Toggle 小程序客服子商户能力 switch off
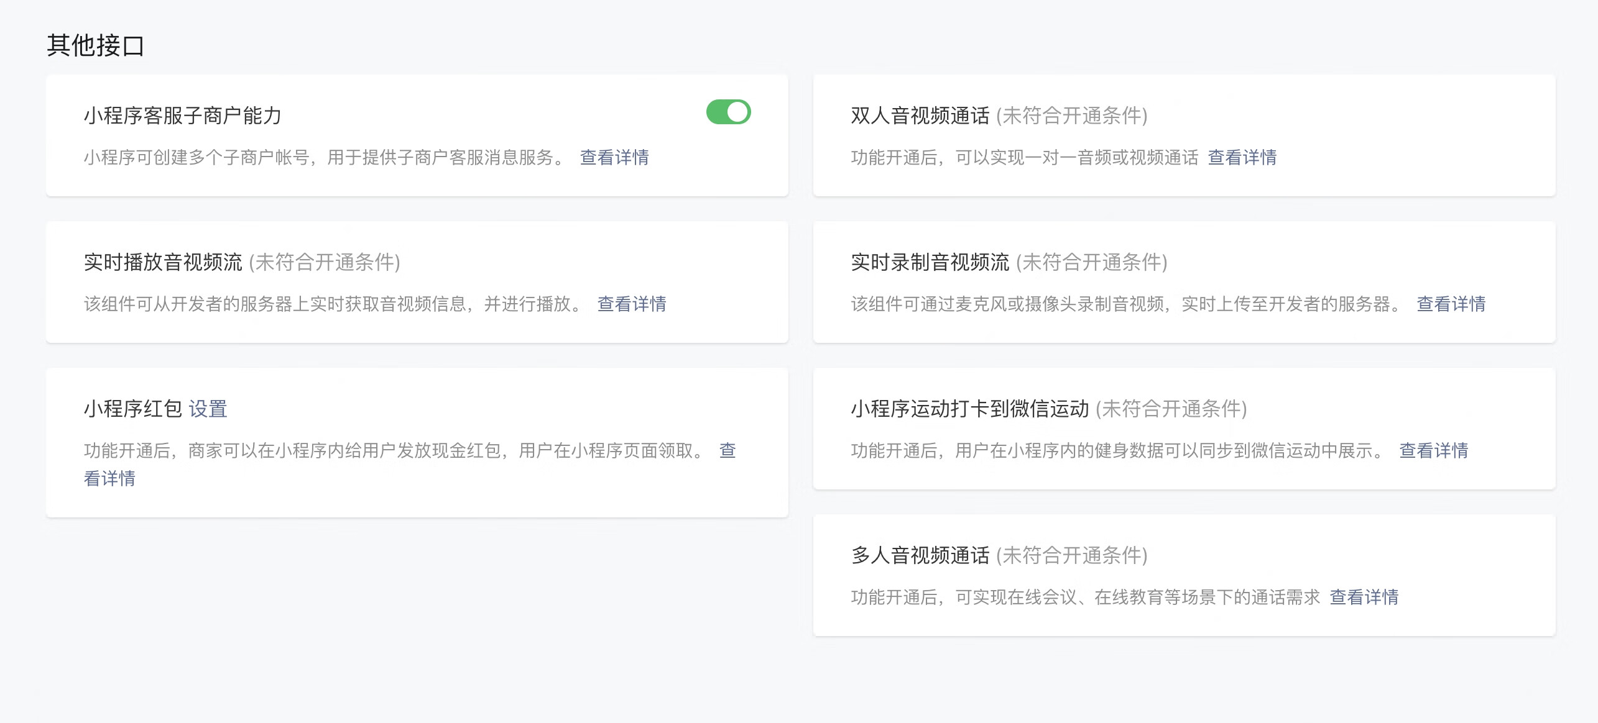The image size is (1598, 723). (728, 112)
